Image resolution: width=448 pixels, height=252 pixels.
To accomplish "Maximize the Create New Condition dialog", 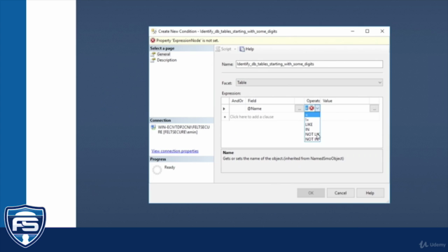I will 367,31.
